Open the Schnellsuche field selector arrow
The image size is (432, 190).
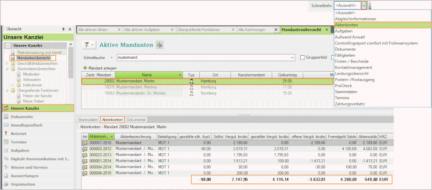pos(112,57)
